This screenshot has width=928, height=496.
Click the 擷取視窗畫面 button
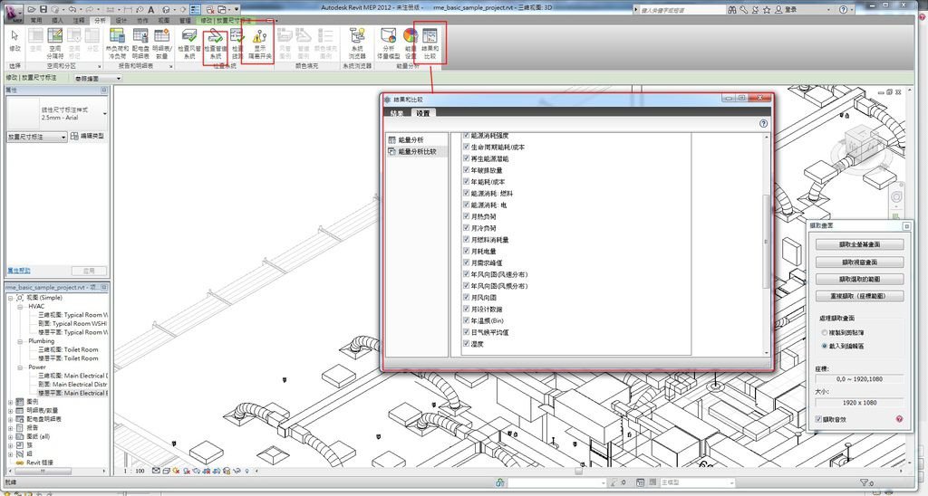pyautogui.click(x=859, y=262)
